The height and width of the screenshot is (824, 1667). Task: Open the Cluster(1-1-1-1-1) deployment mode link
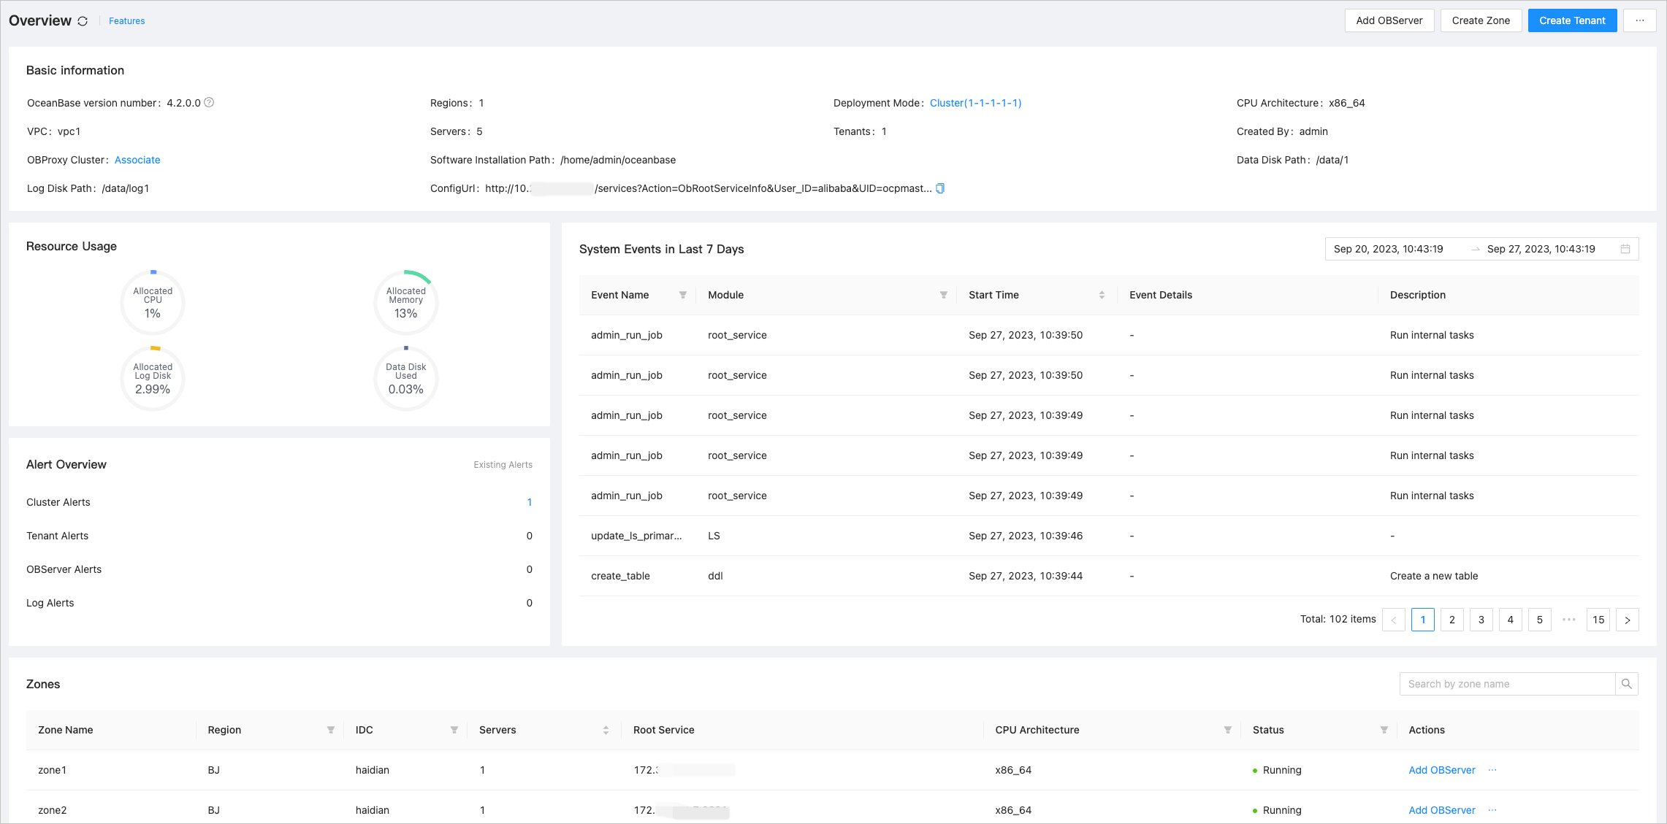(975, 103)
